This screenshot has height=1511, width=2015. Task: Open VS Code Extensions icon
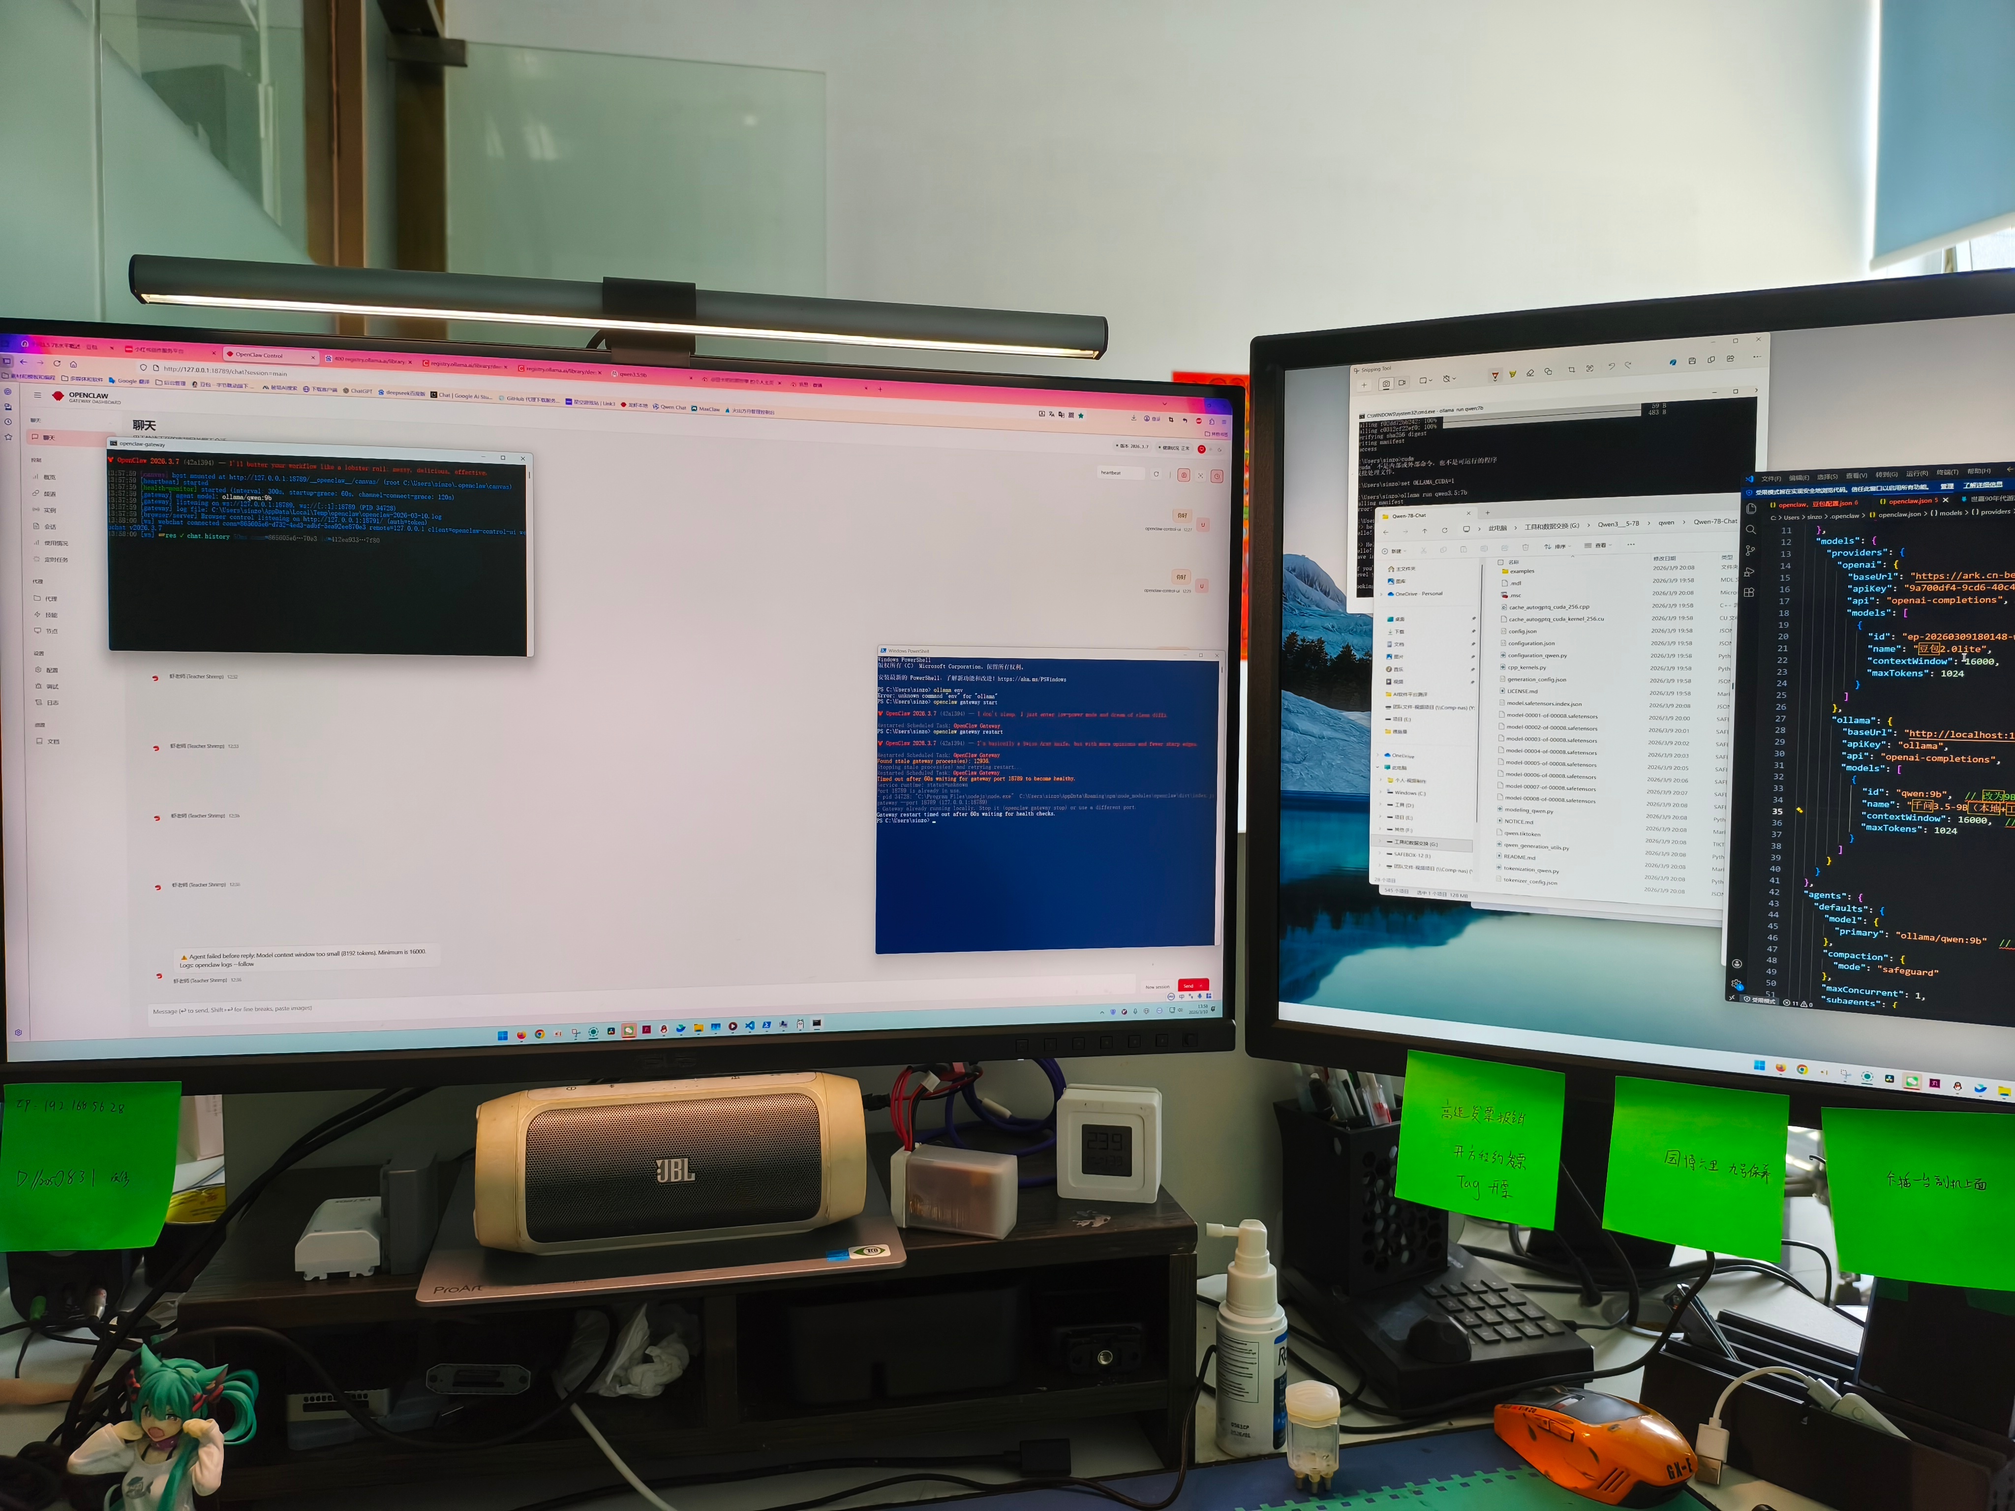(1749, 592)
